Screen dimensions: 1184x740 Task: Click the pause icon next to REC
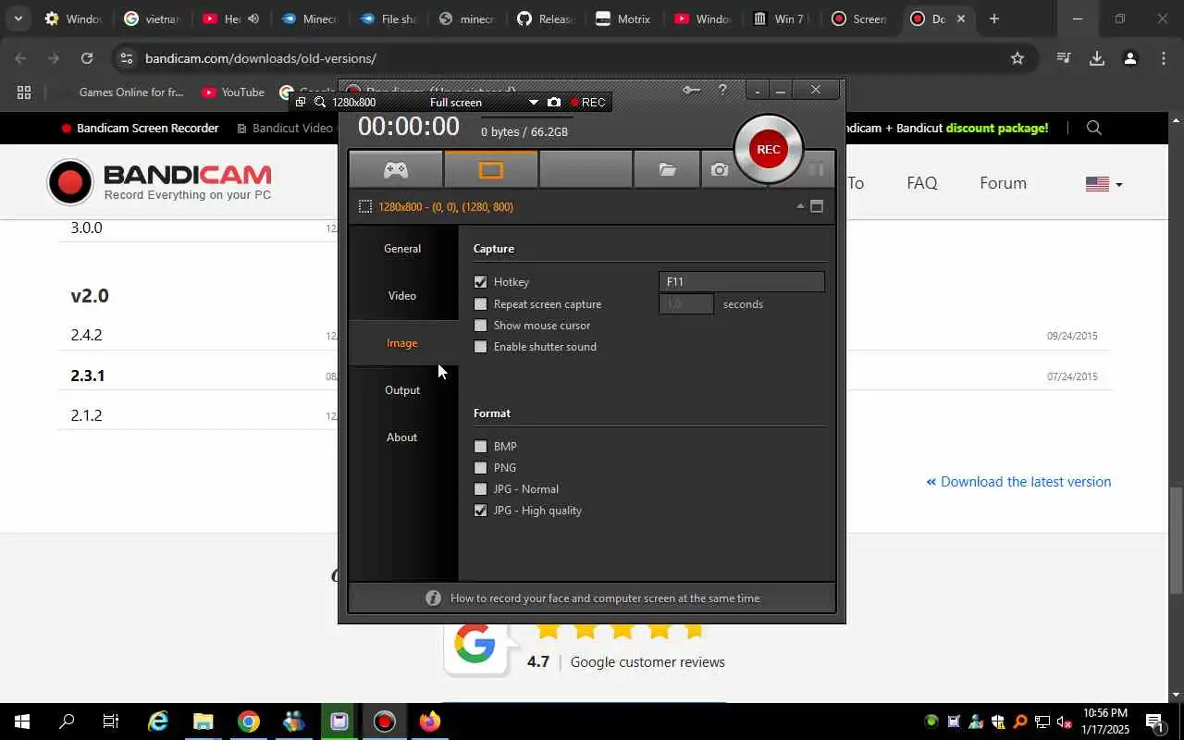tap(816, 169)
